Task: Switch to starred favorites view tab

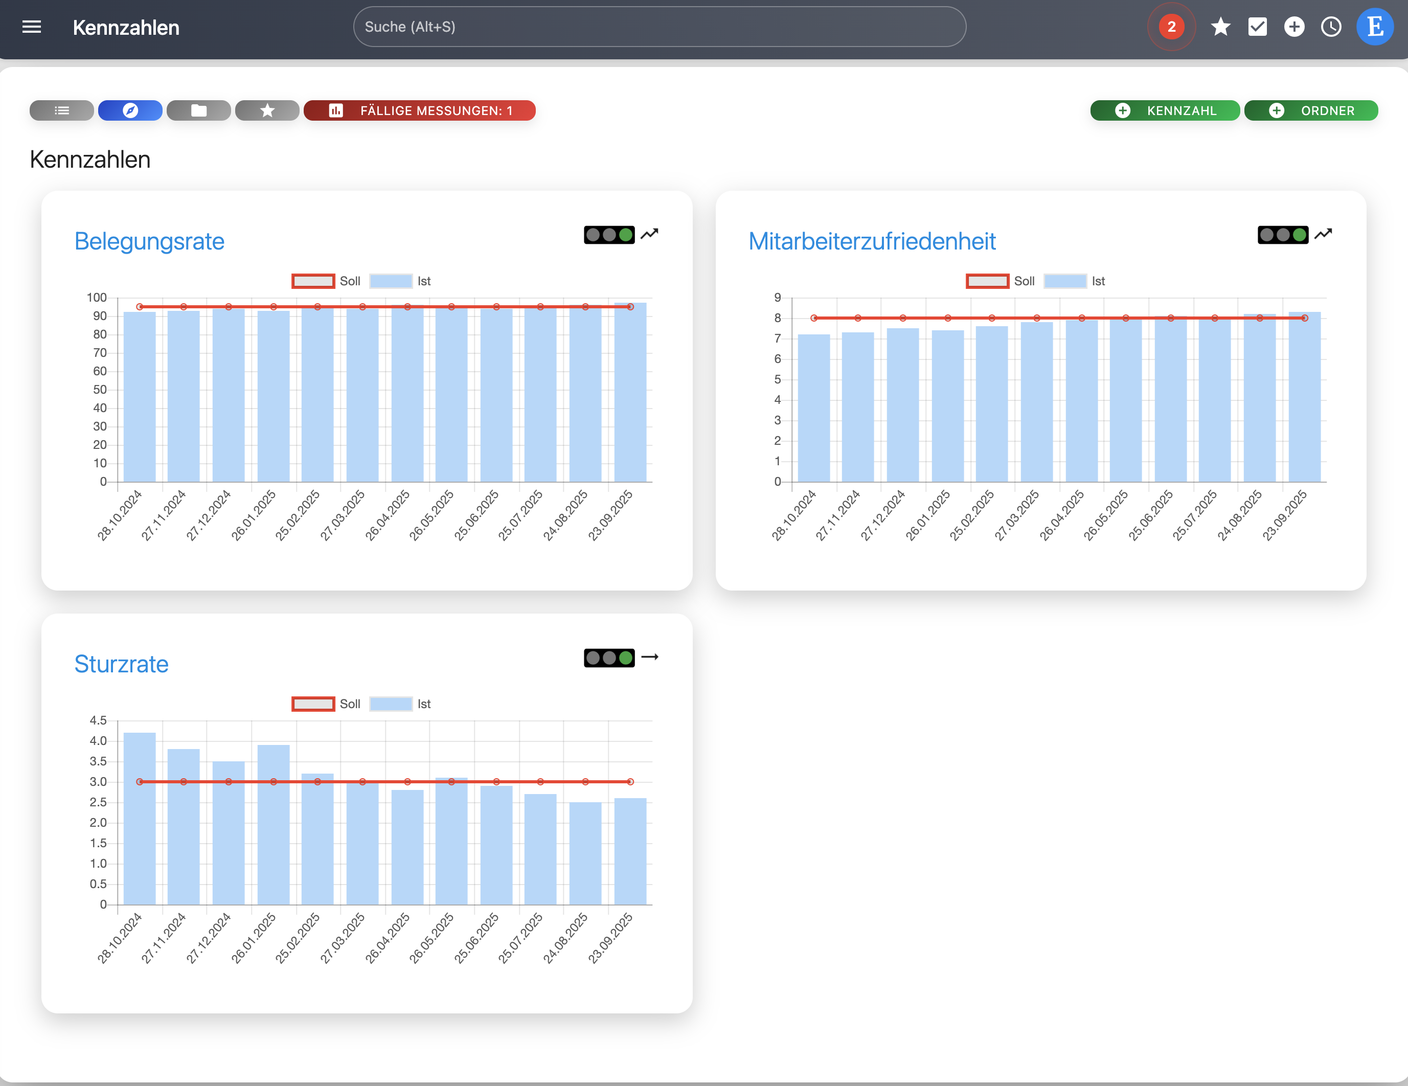Action: (x=267, y=110)
